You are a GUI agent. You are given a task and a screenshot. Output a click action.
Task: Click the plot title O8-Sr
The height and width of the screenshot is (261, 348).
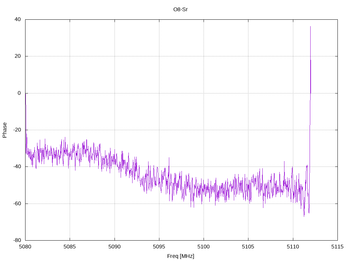click(x=180, y=10)
